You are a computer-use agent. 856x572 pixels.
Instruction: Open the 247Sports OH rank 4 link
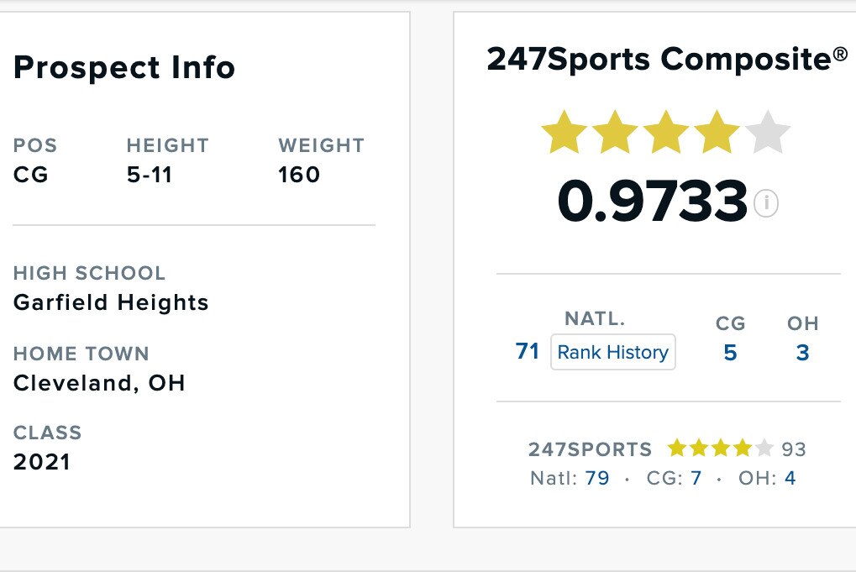coord(790,479)
